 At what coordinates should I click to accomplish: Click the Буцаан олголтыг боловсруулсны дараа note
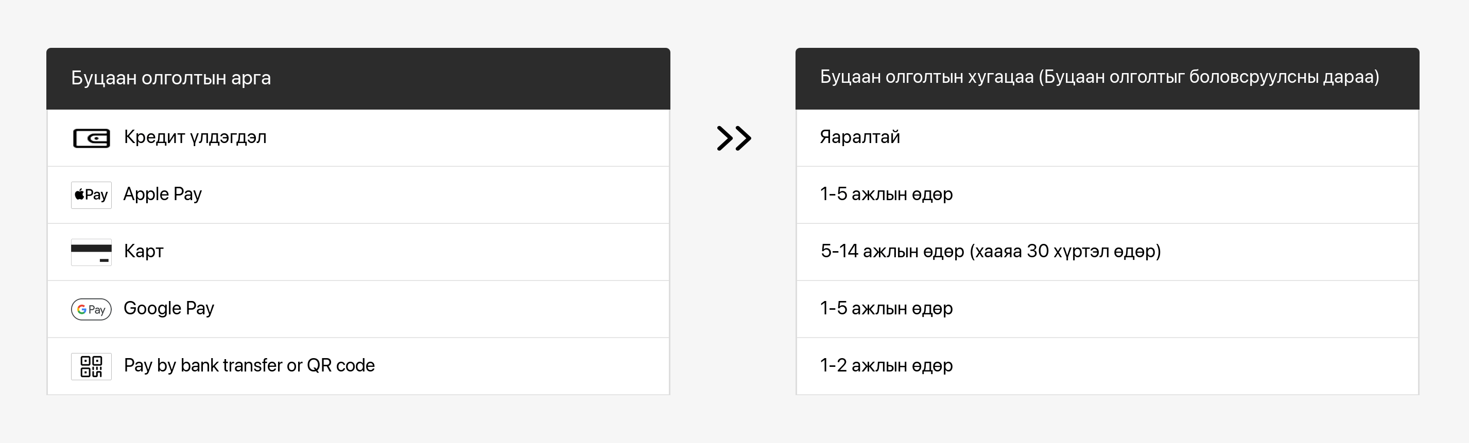click(x=1209, y=77)
